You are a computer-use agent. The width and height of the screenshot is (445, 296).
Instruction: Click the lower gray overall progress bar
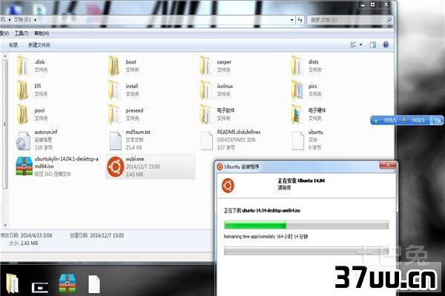pos(306,251)
